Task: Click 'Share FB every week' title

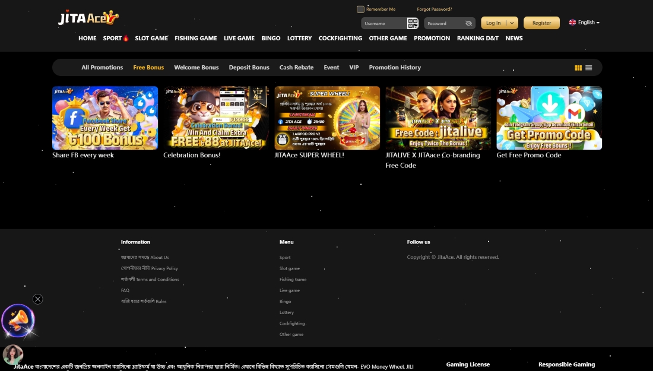Action: 83,156
